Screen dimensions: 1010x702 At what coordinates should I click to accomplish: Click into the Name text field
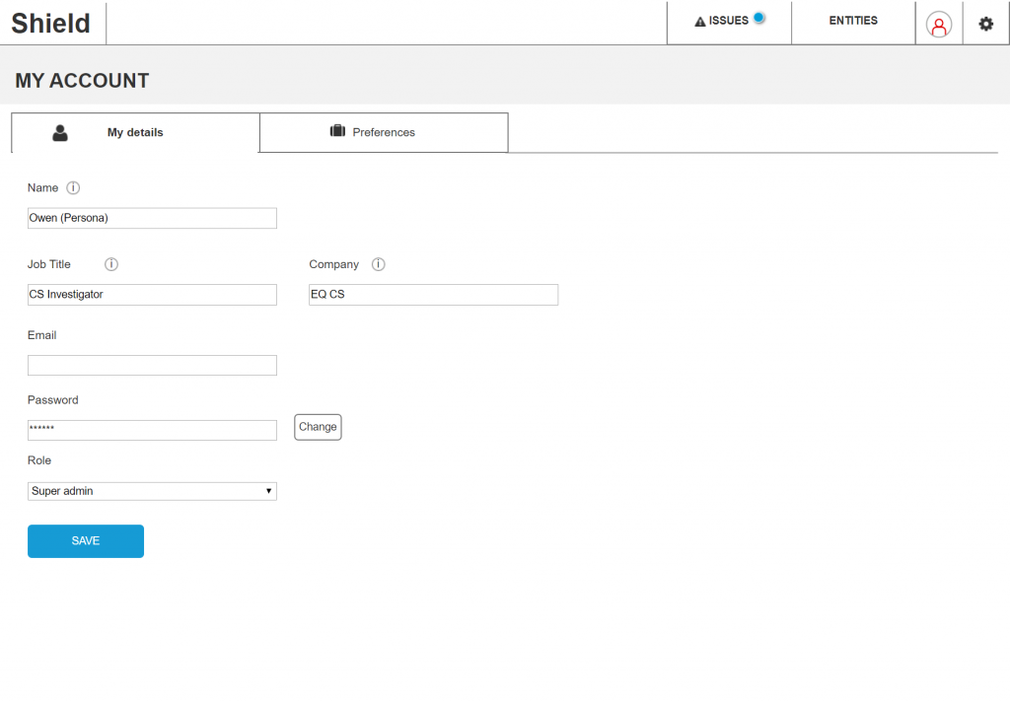(x=152, y=218)
